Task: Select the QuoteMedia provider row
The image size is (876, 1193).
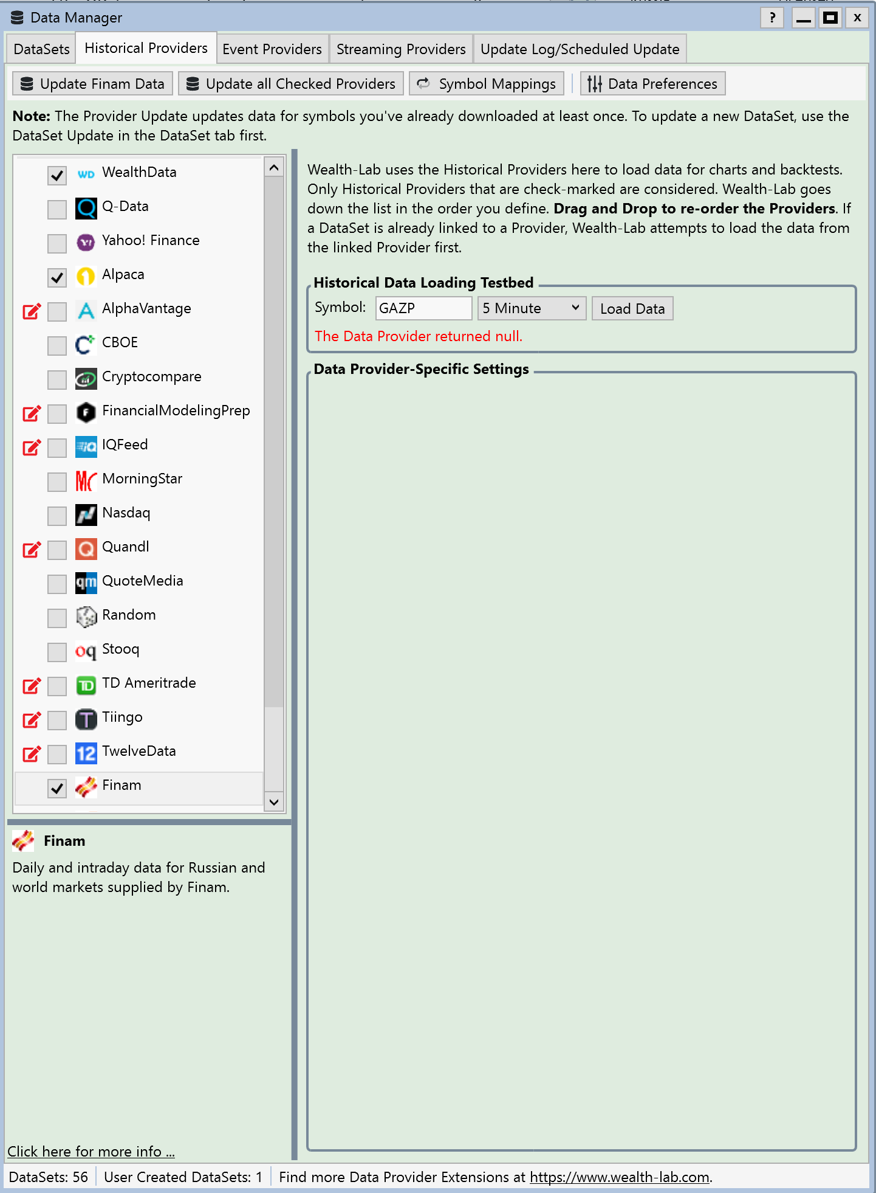Action: (139, 583)
